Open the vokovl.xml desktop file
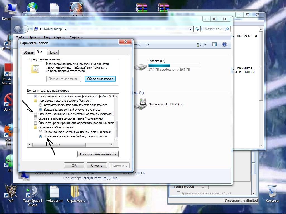This screenshot has width=286, height=214. pyautogui.click(x=54, y=194)
